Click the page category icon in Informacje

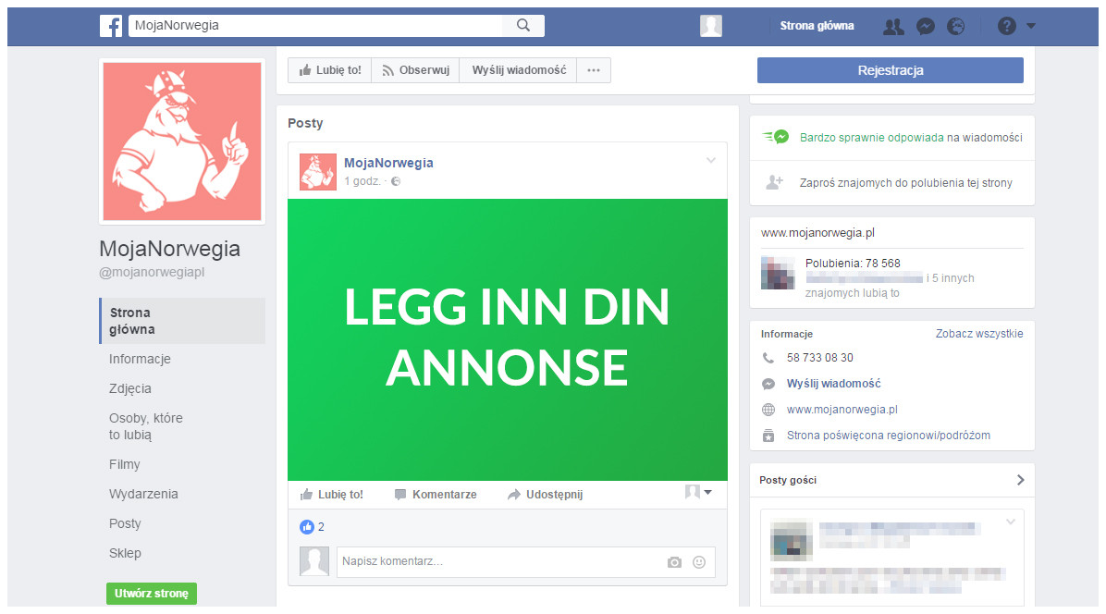coord(768,436)
